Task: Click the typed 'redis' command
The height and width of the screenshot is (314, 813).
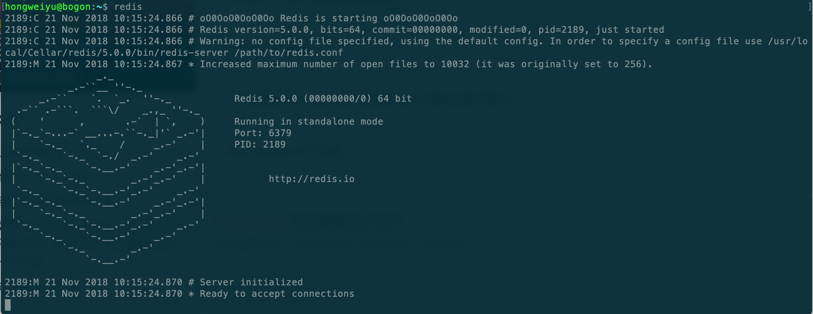Action: (128, 7)
